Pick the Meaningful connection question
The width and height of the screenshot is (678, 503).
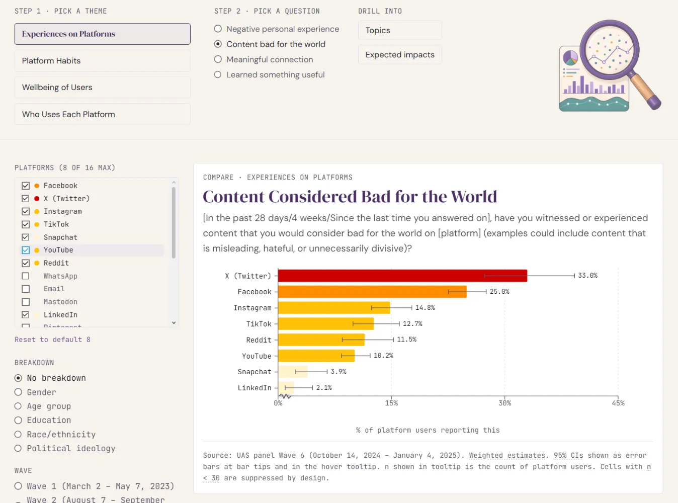coord(264,59)
